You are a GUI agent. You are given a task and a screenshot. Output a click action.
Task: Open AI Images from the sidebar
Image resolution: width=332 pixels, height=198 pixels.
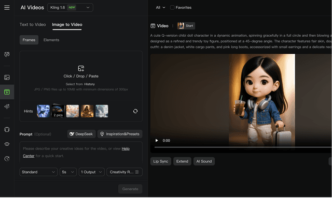7,77
